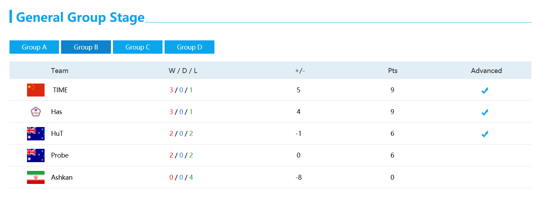Click Ashkan's 0 / 0 / 4 record
The width and height of the screenshot is (538, 199).
(181, 177)
